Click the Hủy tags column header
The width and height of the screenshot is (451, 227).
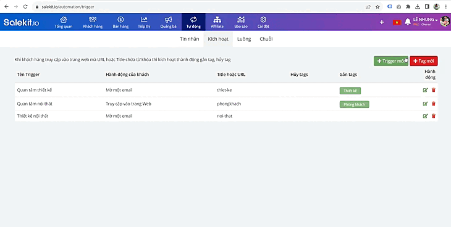299,75
